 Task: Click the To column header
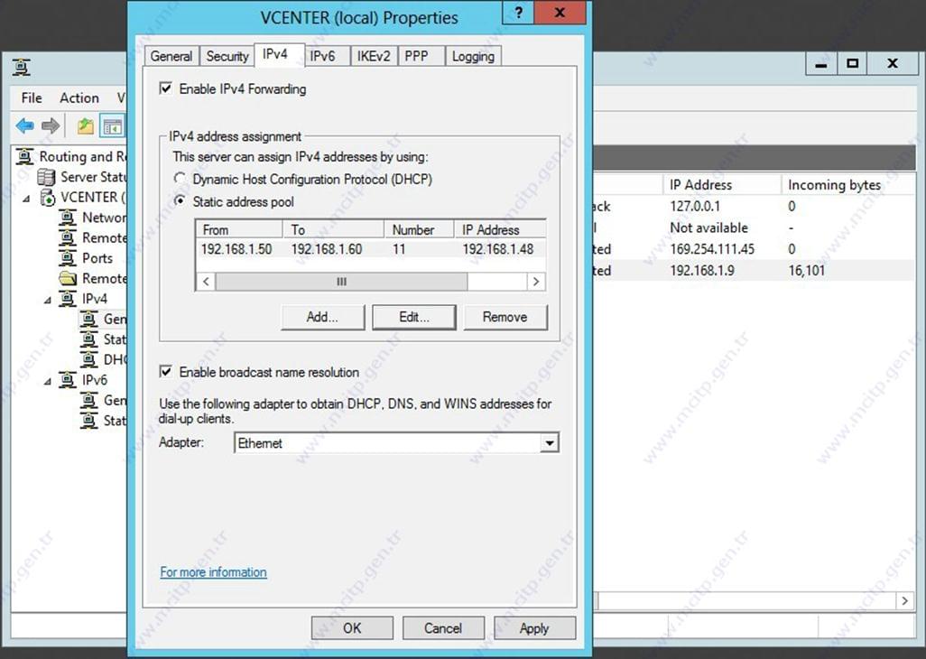pos(334,229)
